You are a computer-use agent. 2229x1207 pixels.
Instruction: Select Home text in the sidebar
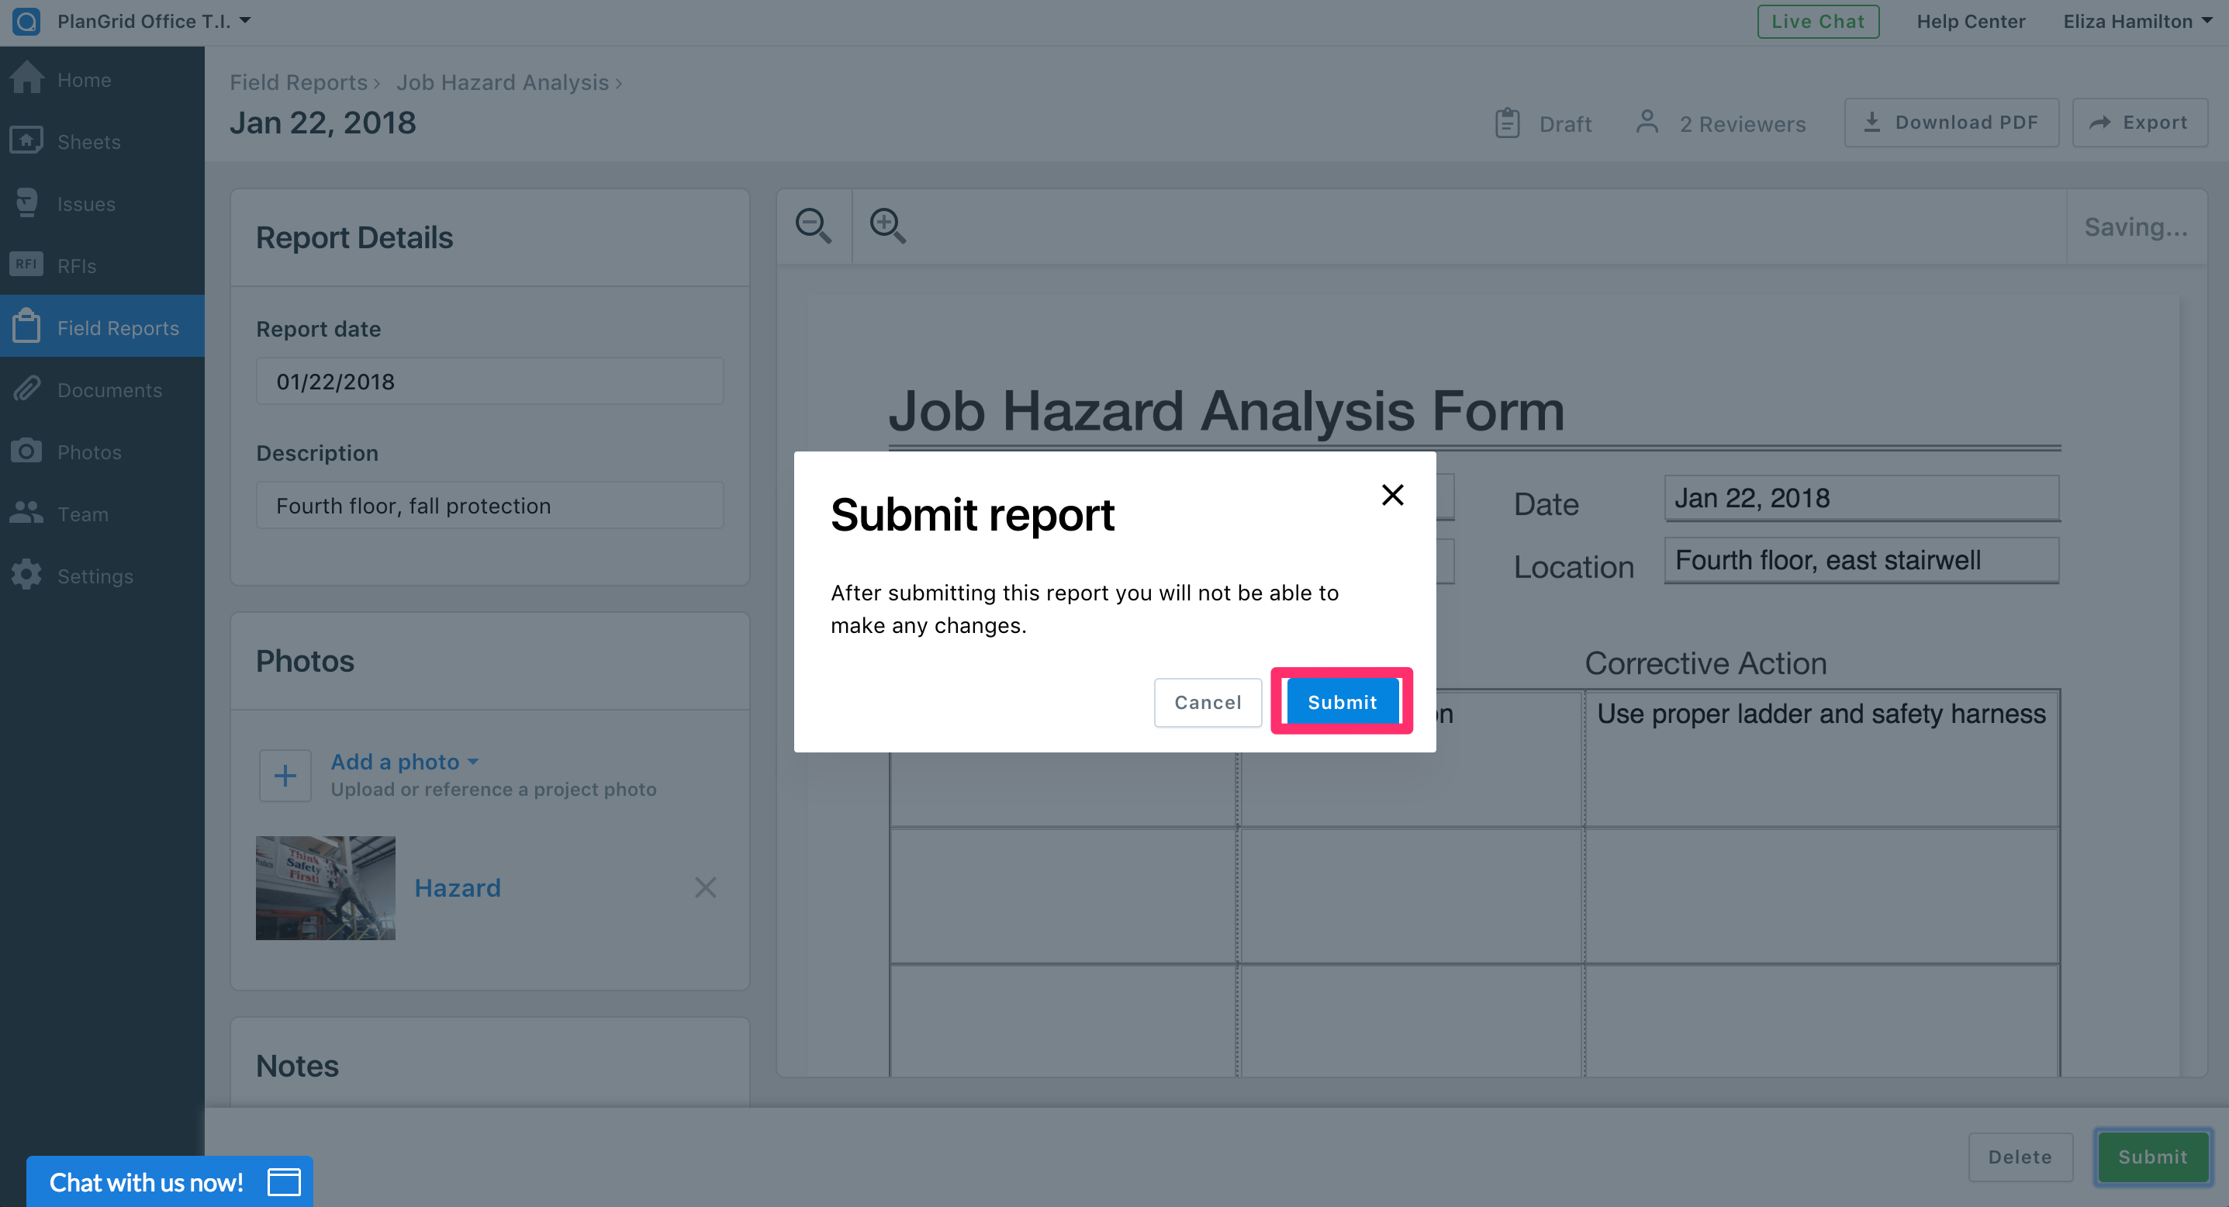84,80
